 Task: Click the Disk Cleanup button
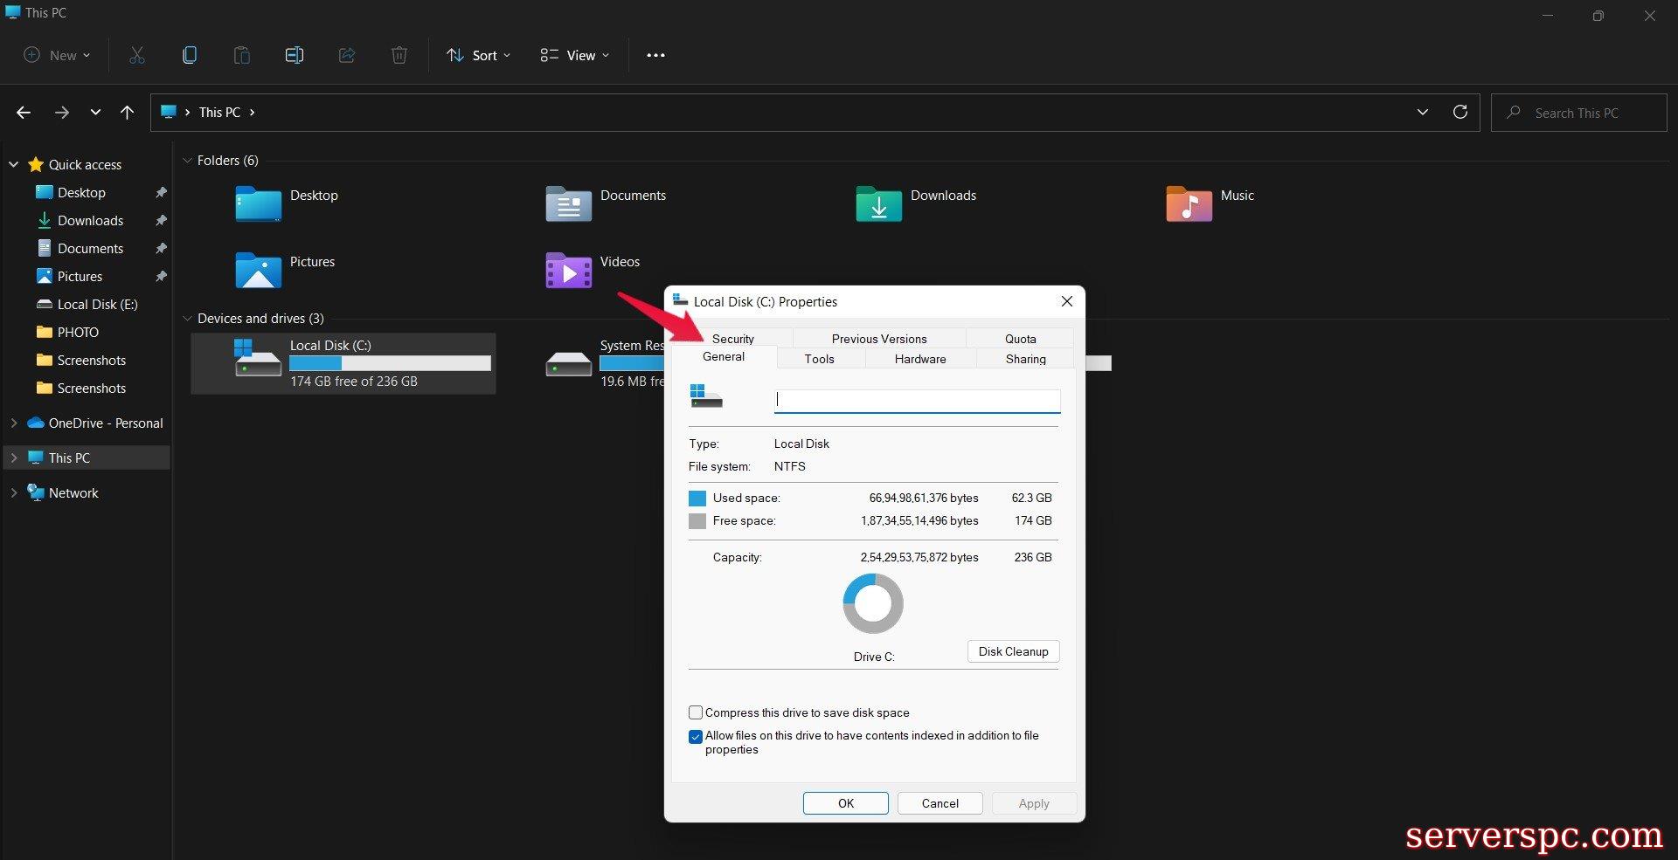coord(1013,651)
